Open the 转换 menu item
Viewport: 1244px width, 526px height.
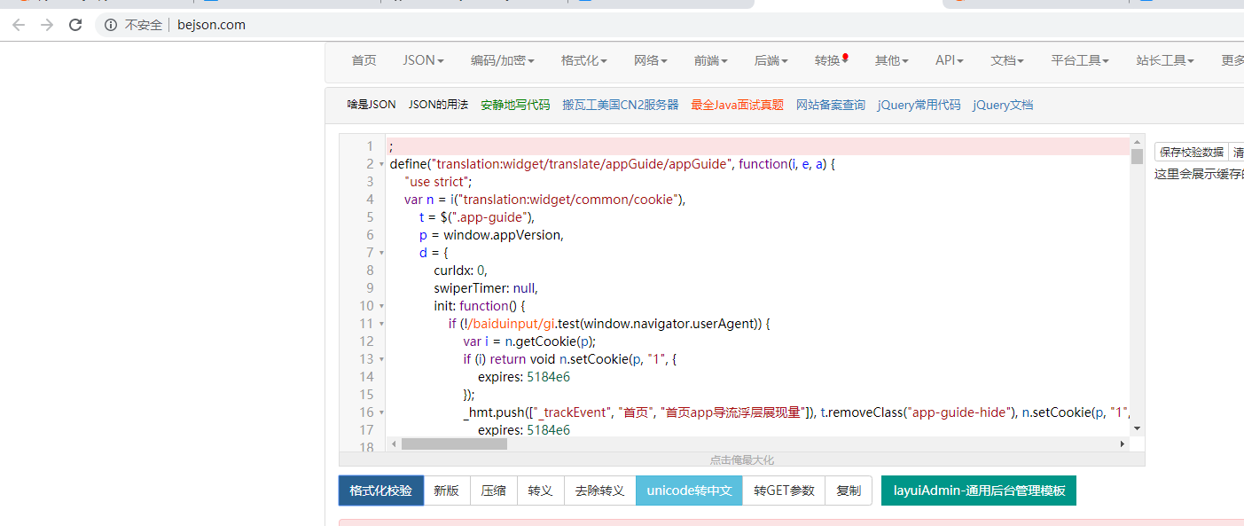click(x=832, y=60)
